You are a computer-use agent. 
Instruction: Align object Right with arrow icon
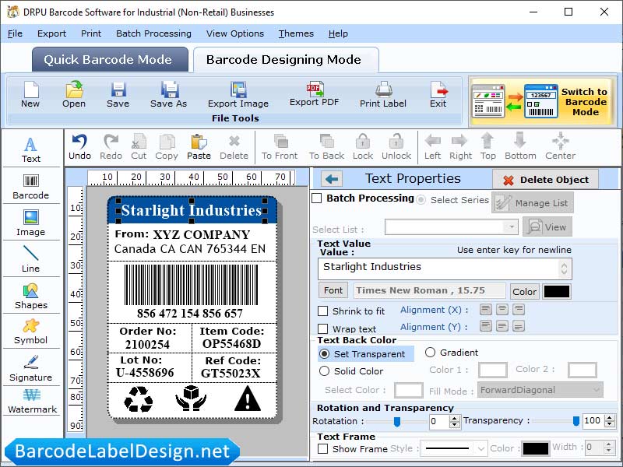(459, 141)
